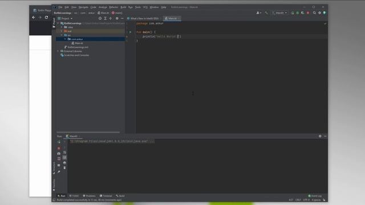Viewport: 365px width, 205px height.
Task: Select the MainKt tab in Run panel
Action: pos(73,136)
